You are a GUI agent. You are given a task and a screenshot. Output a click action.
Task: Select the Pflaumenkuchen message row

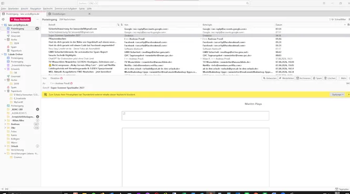coord(195,39)
